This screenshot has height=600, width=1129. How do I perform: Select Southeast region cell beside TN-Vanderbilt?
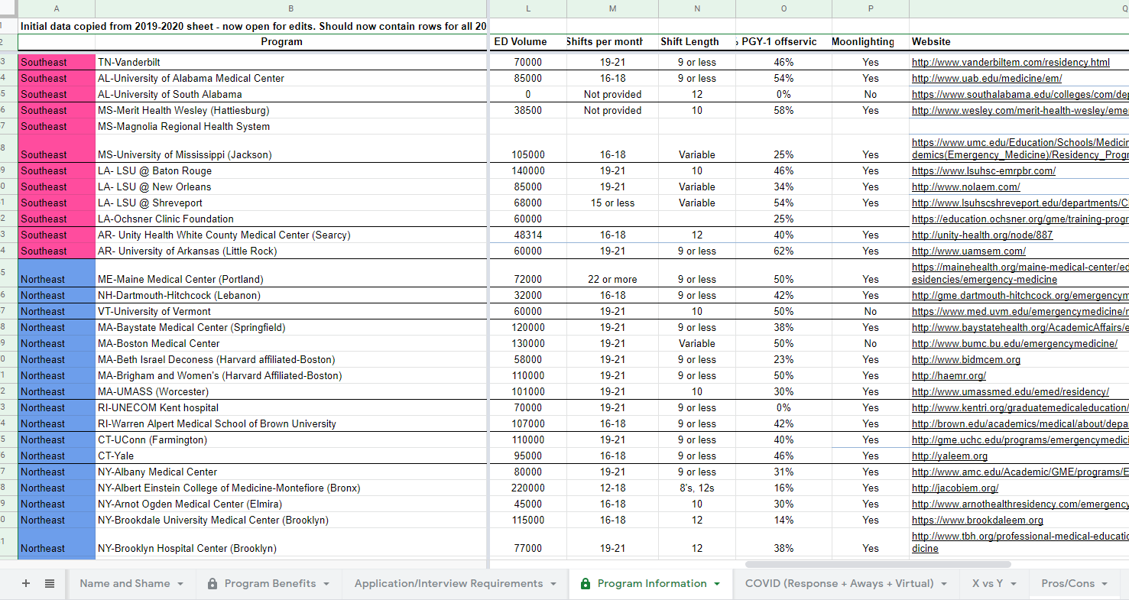[57, 62]
